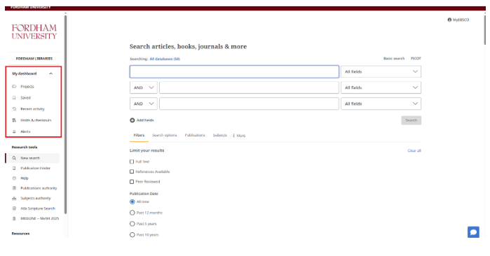The width and height of the screenshot is (490, 256).
Task: Collapse the My dashboard section chevron
Action: click(x=51, y=73)
